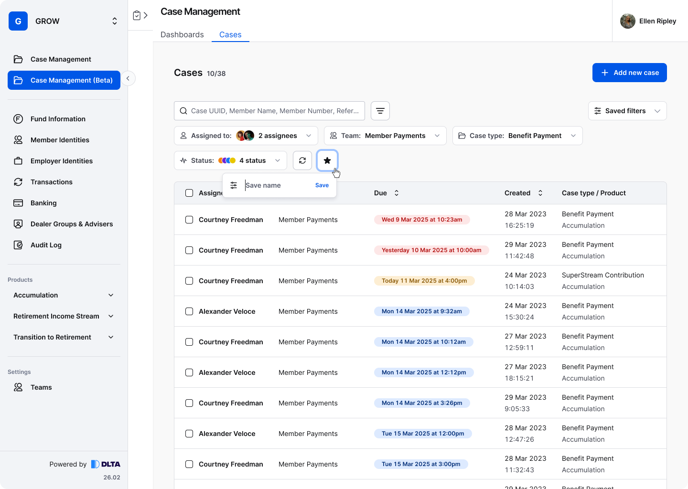The width and height of the screenshot is (688, 489).
Task: Open the Saved filters dropdown
Action: 627,111
